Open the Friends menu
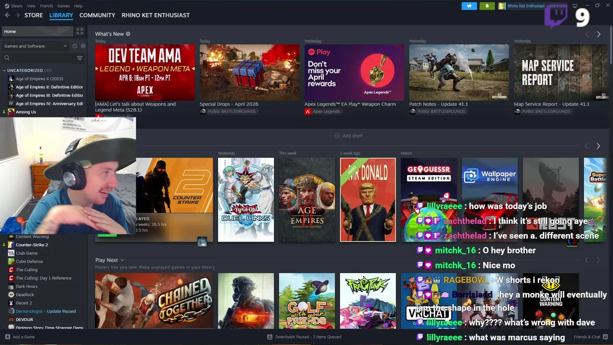The image size is (613, 345). point(46,6)
